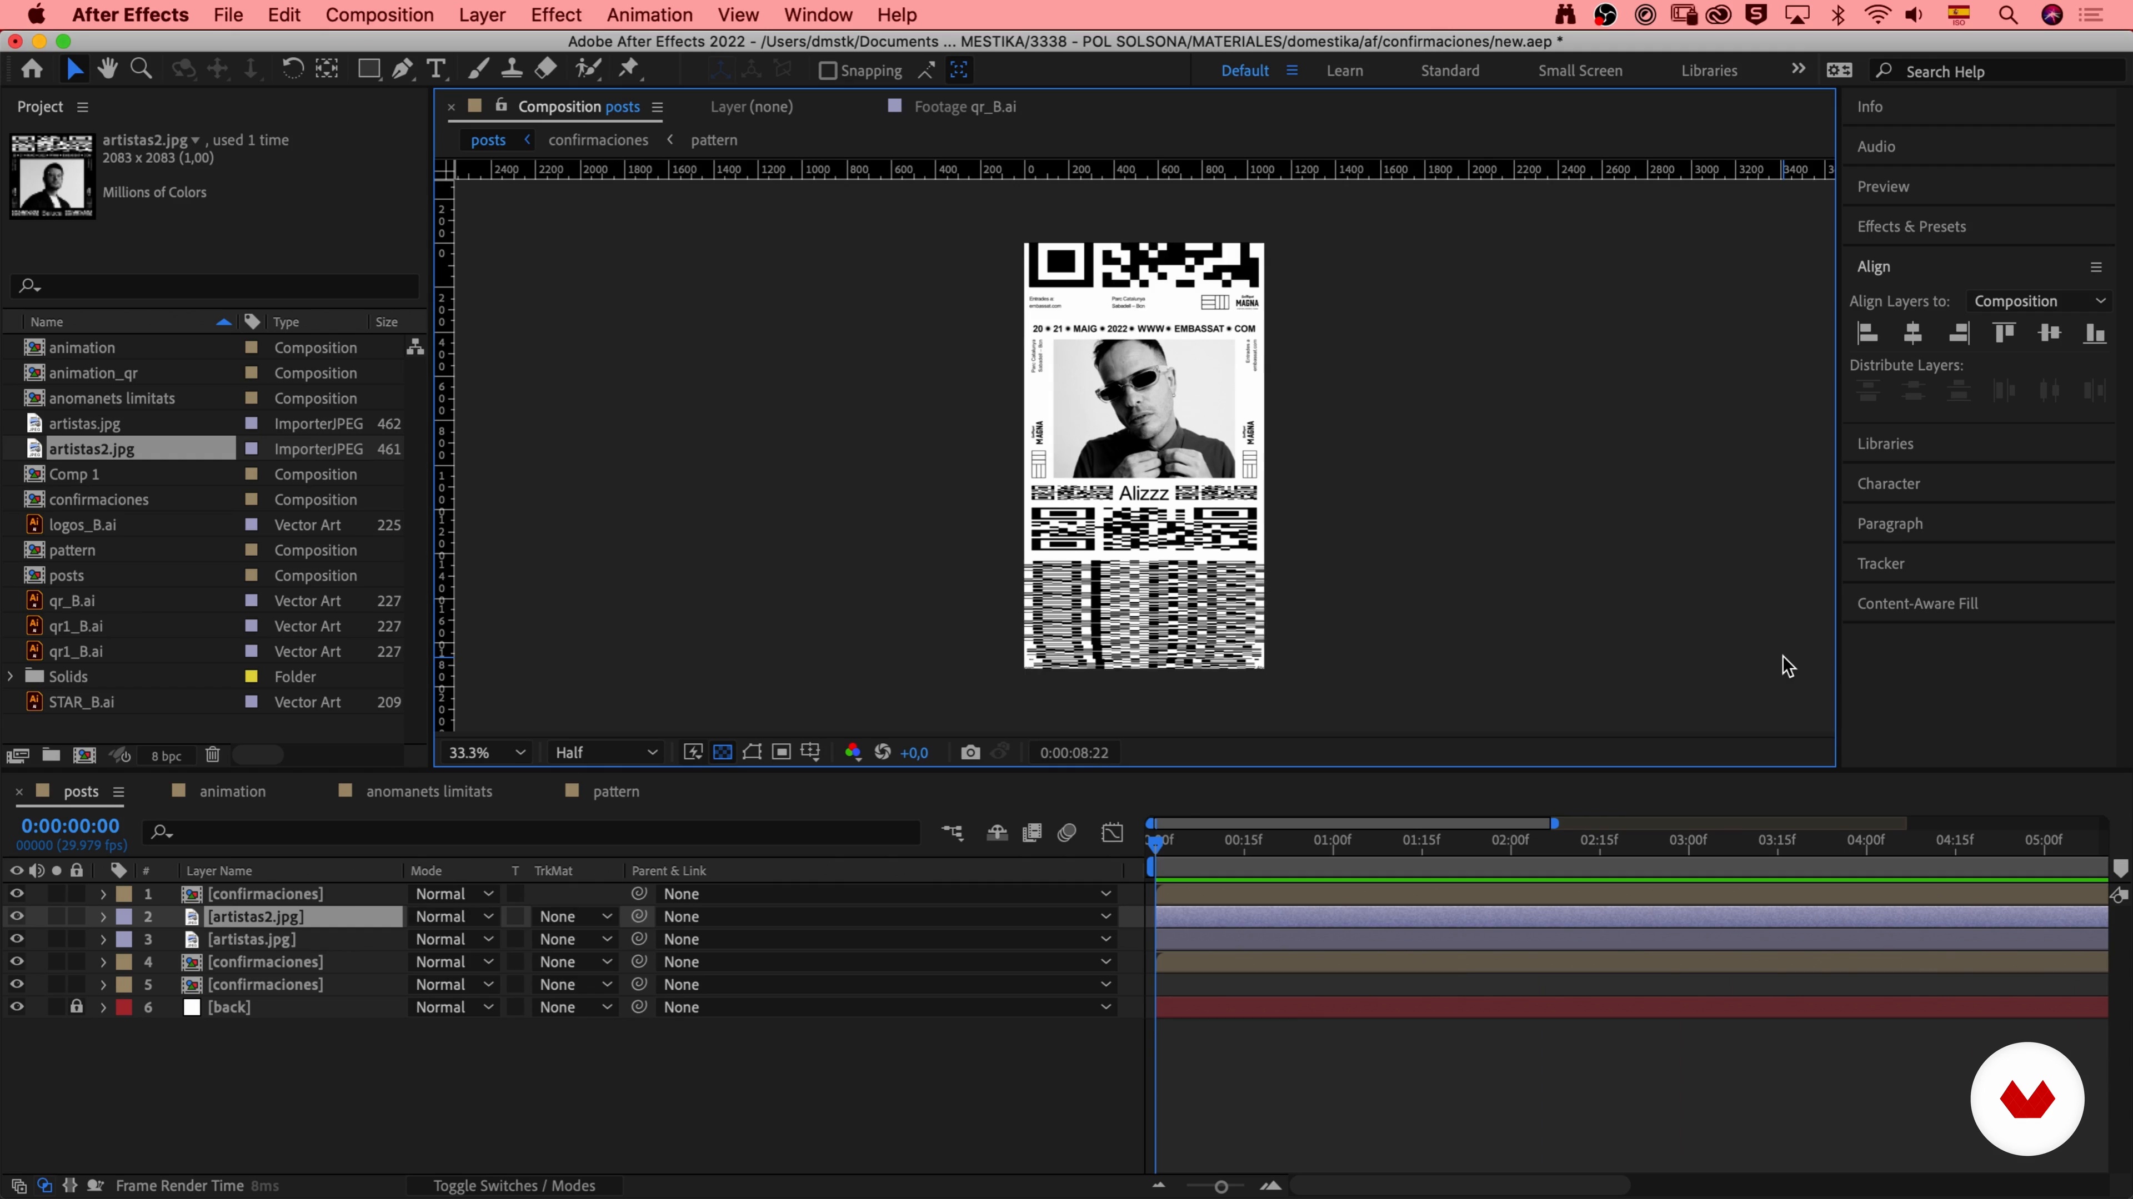Open Footage qr_B.ai viewer tab

(x=964, y=106)
